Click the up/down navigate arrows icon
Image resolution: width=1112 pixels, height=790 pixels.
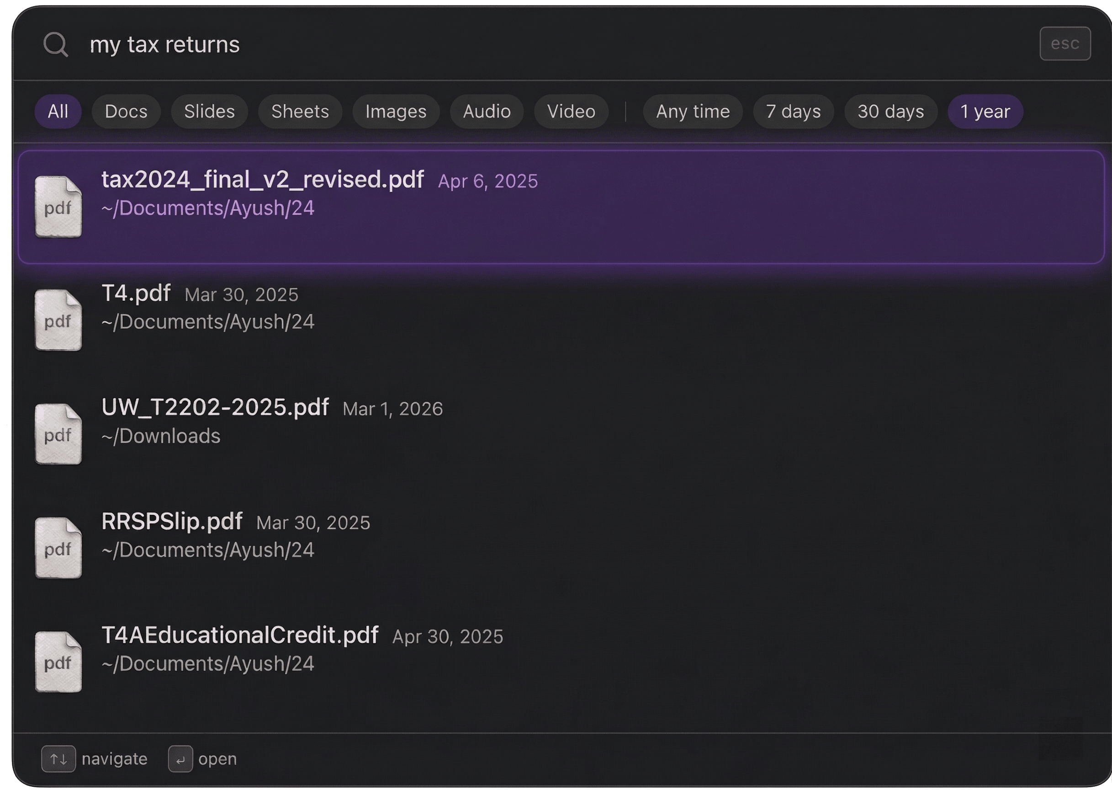pos(58,758)
